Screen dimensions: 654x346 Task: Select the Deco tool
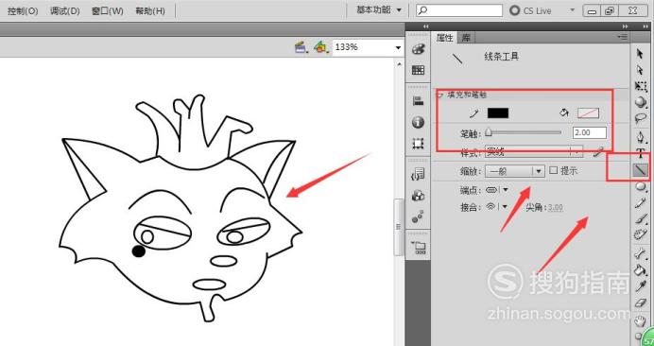pos(640,234)
